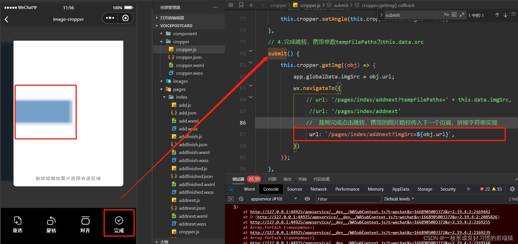Open the appservice (#10) context dropdown
Image resolution: width=518 pixels, height=244 pixels.
[x=273, y=199]
